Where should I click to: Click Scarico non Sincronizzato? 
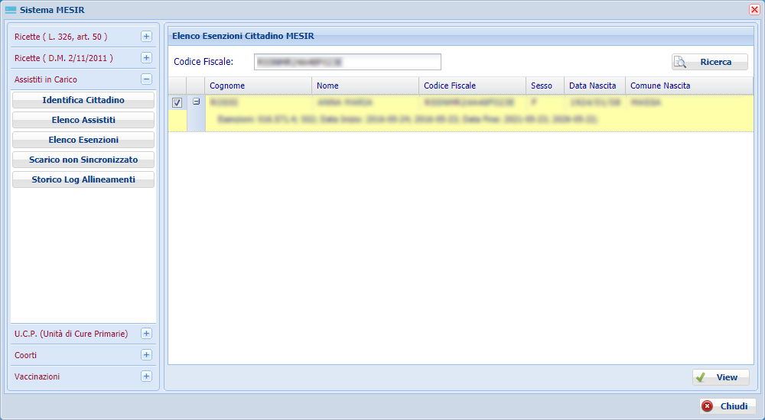(83, 160)
